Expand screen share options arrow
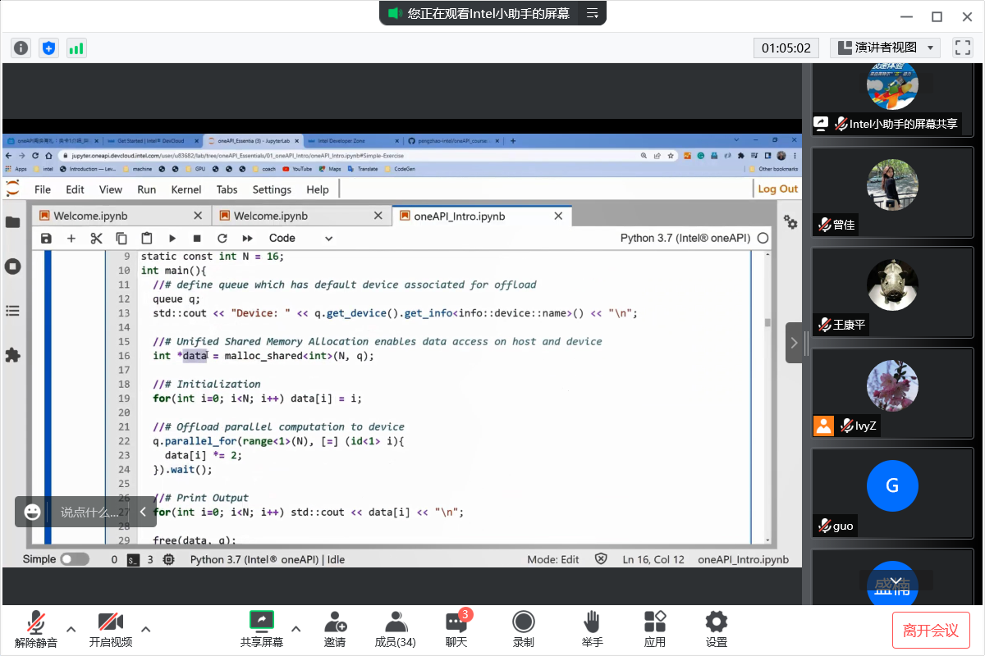 (296, 629)
